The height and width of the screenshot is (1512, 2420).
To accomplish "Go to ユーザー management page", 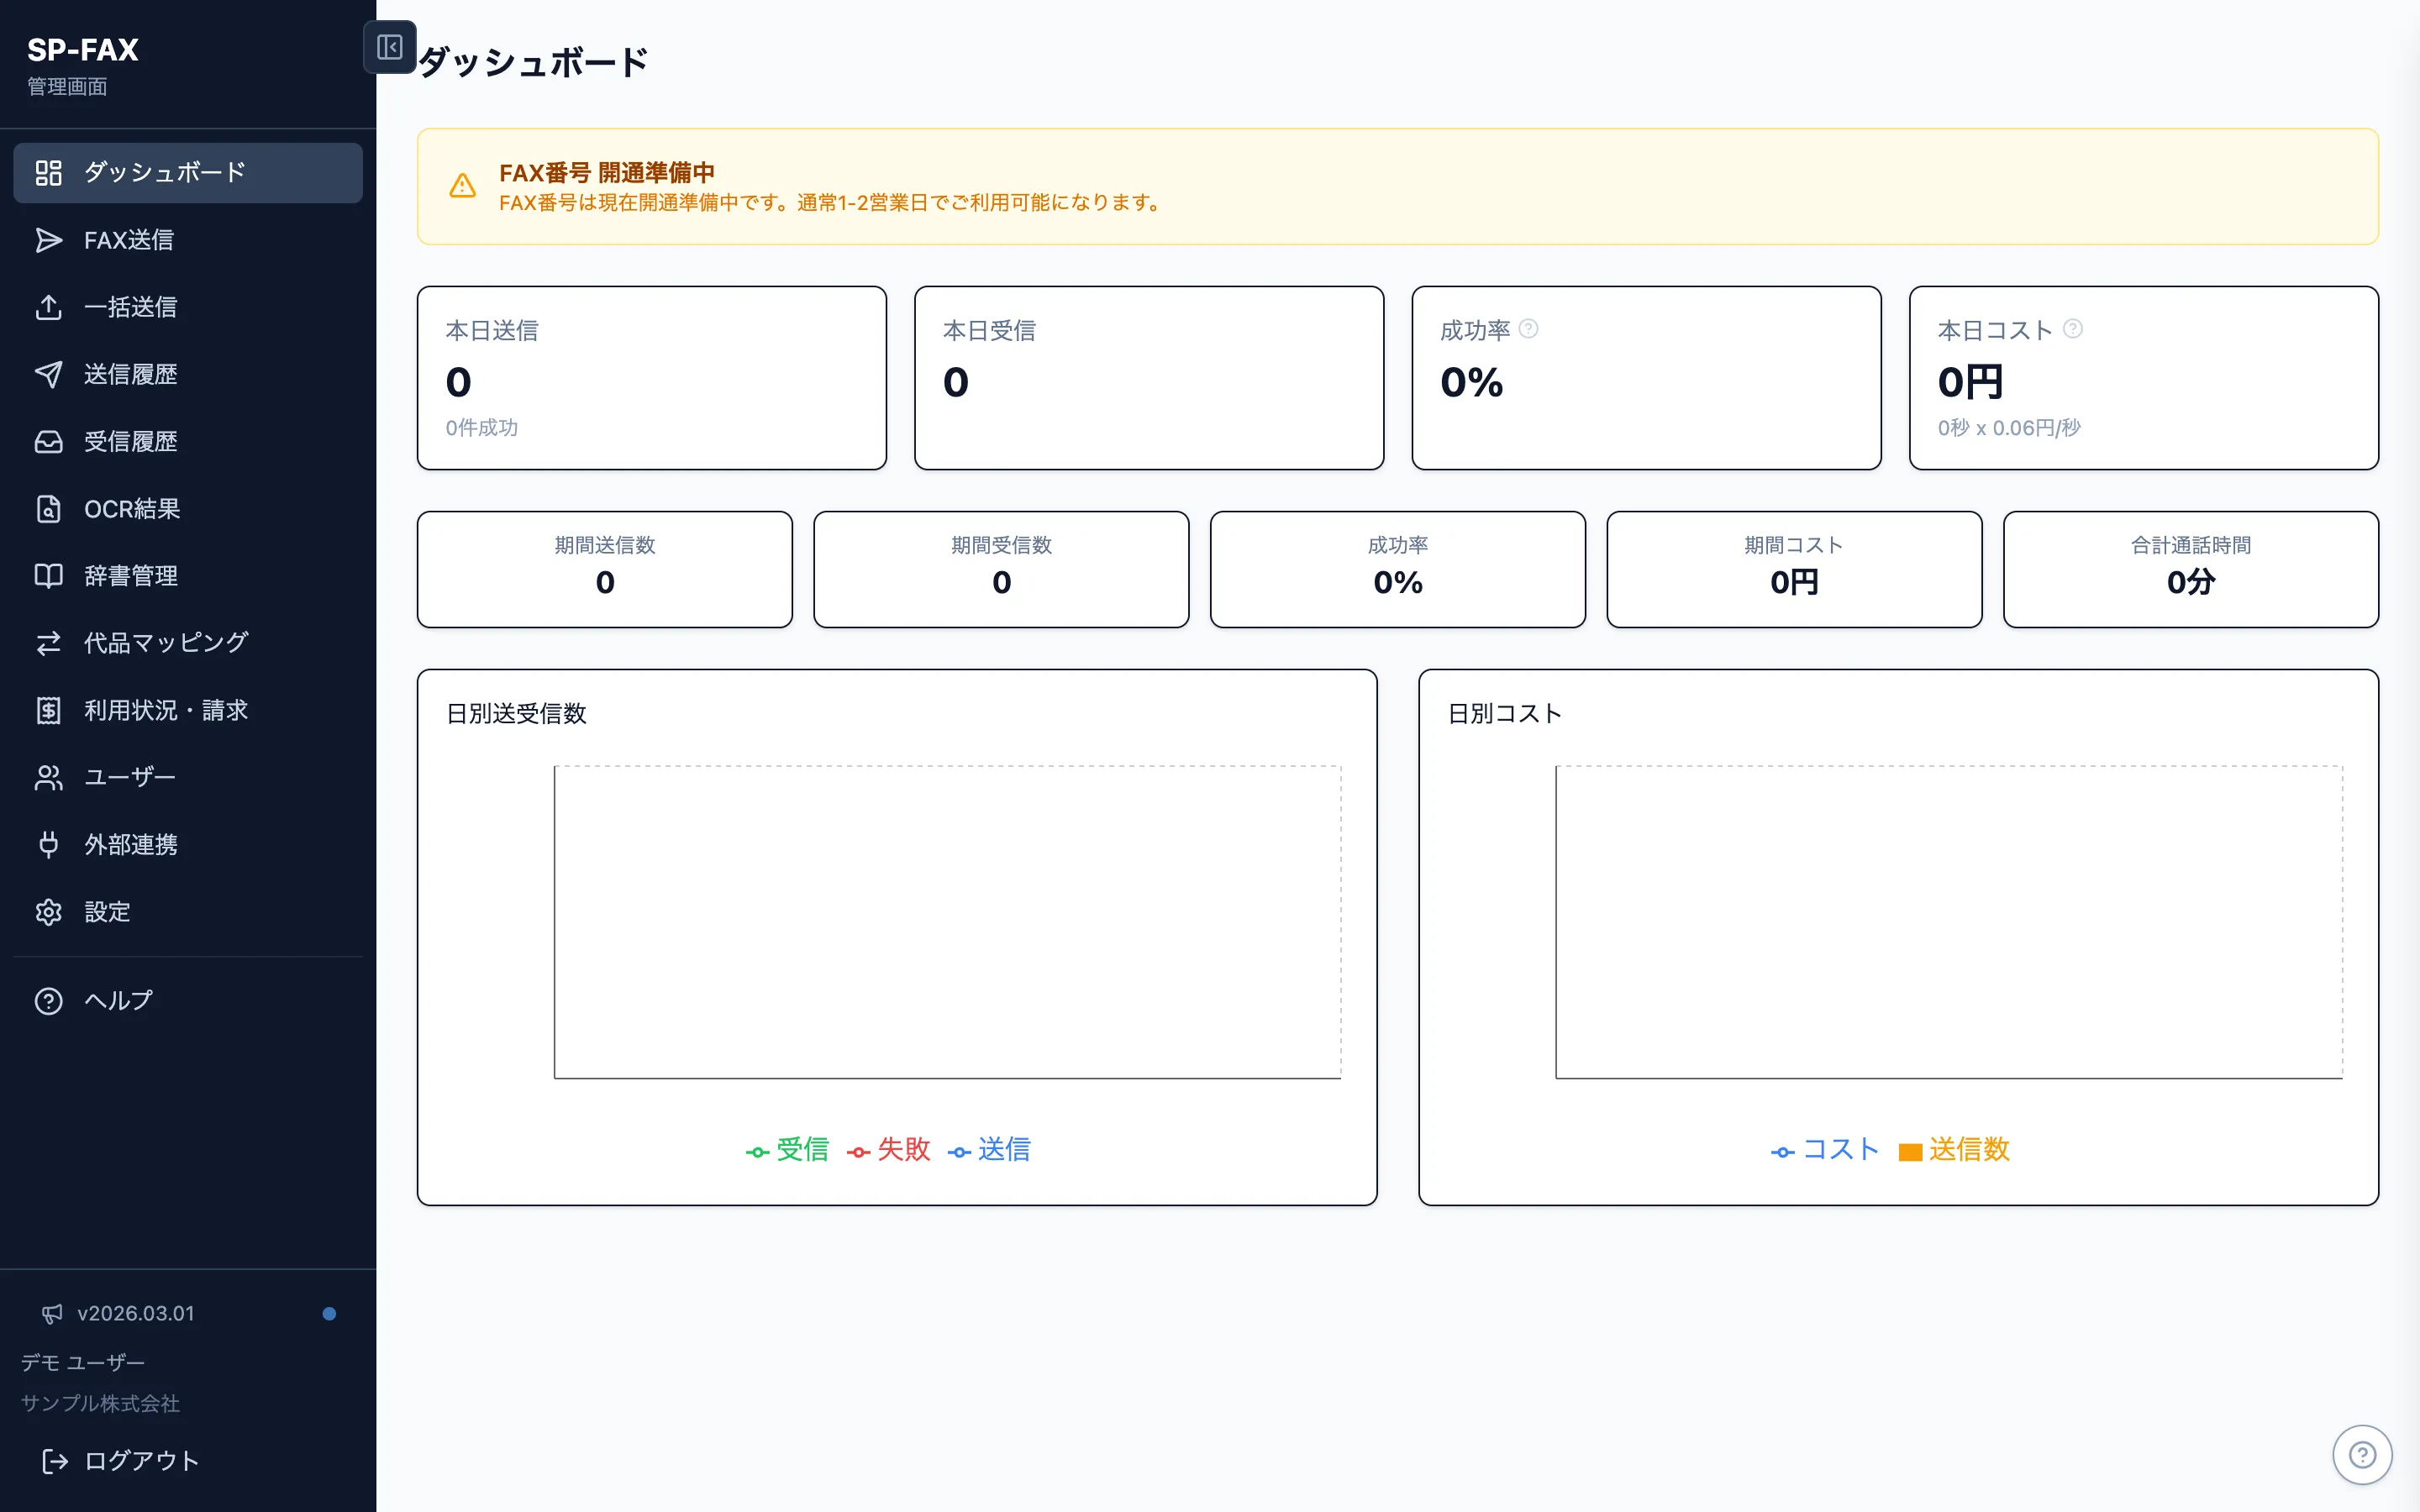I will [x=129, y=777].
